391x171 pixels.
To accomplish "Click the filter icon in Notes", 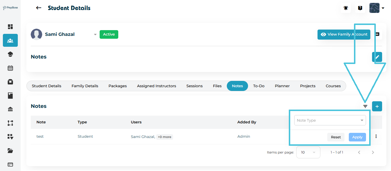I will pyautogui.click(x=365, y=106).
